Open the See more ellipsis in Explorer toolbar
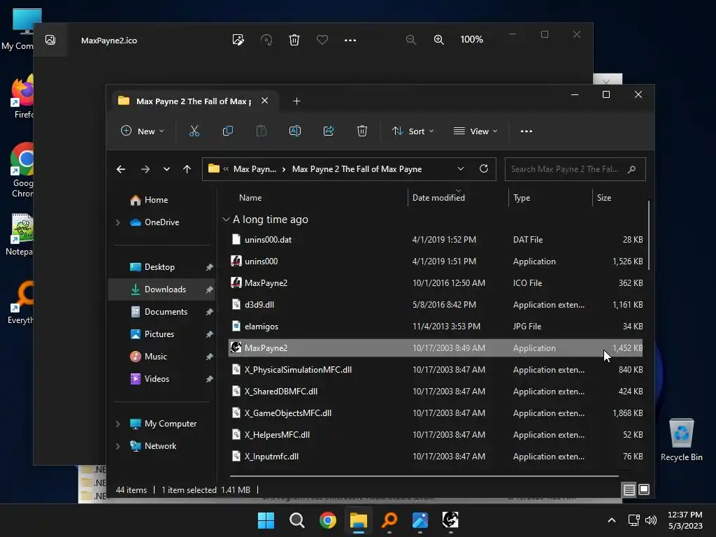This screenshot has width=716, height=537. click(526, 131)
